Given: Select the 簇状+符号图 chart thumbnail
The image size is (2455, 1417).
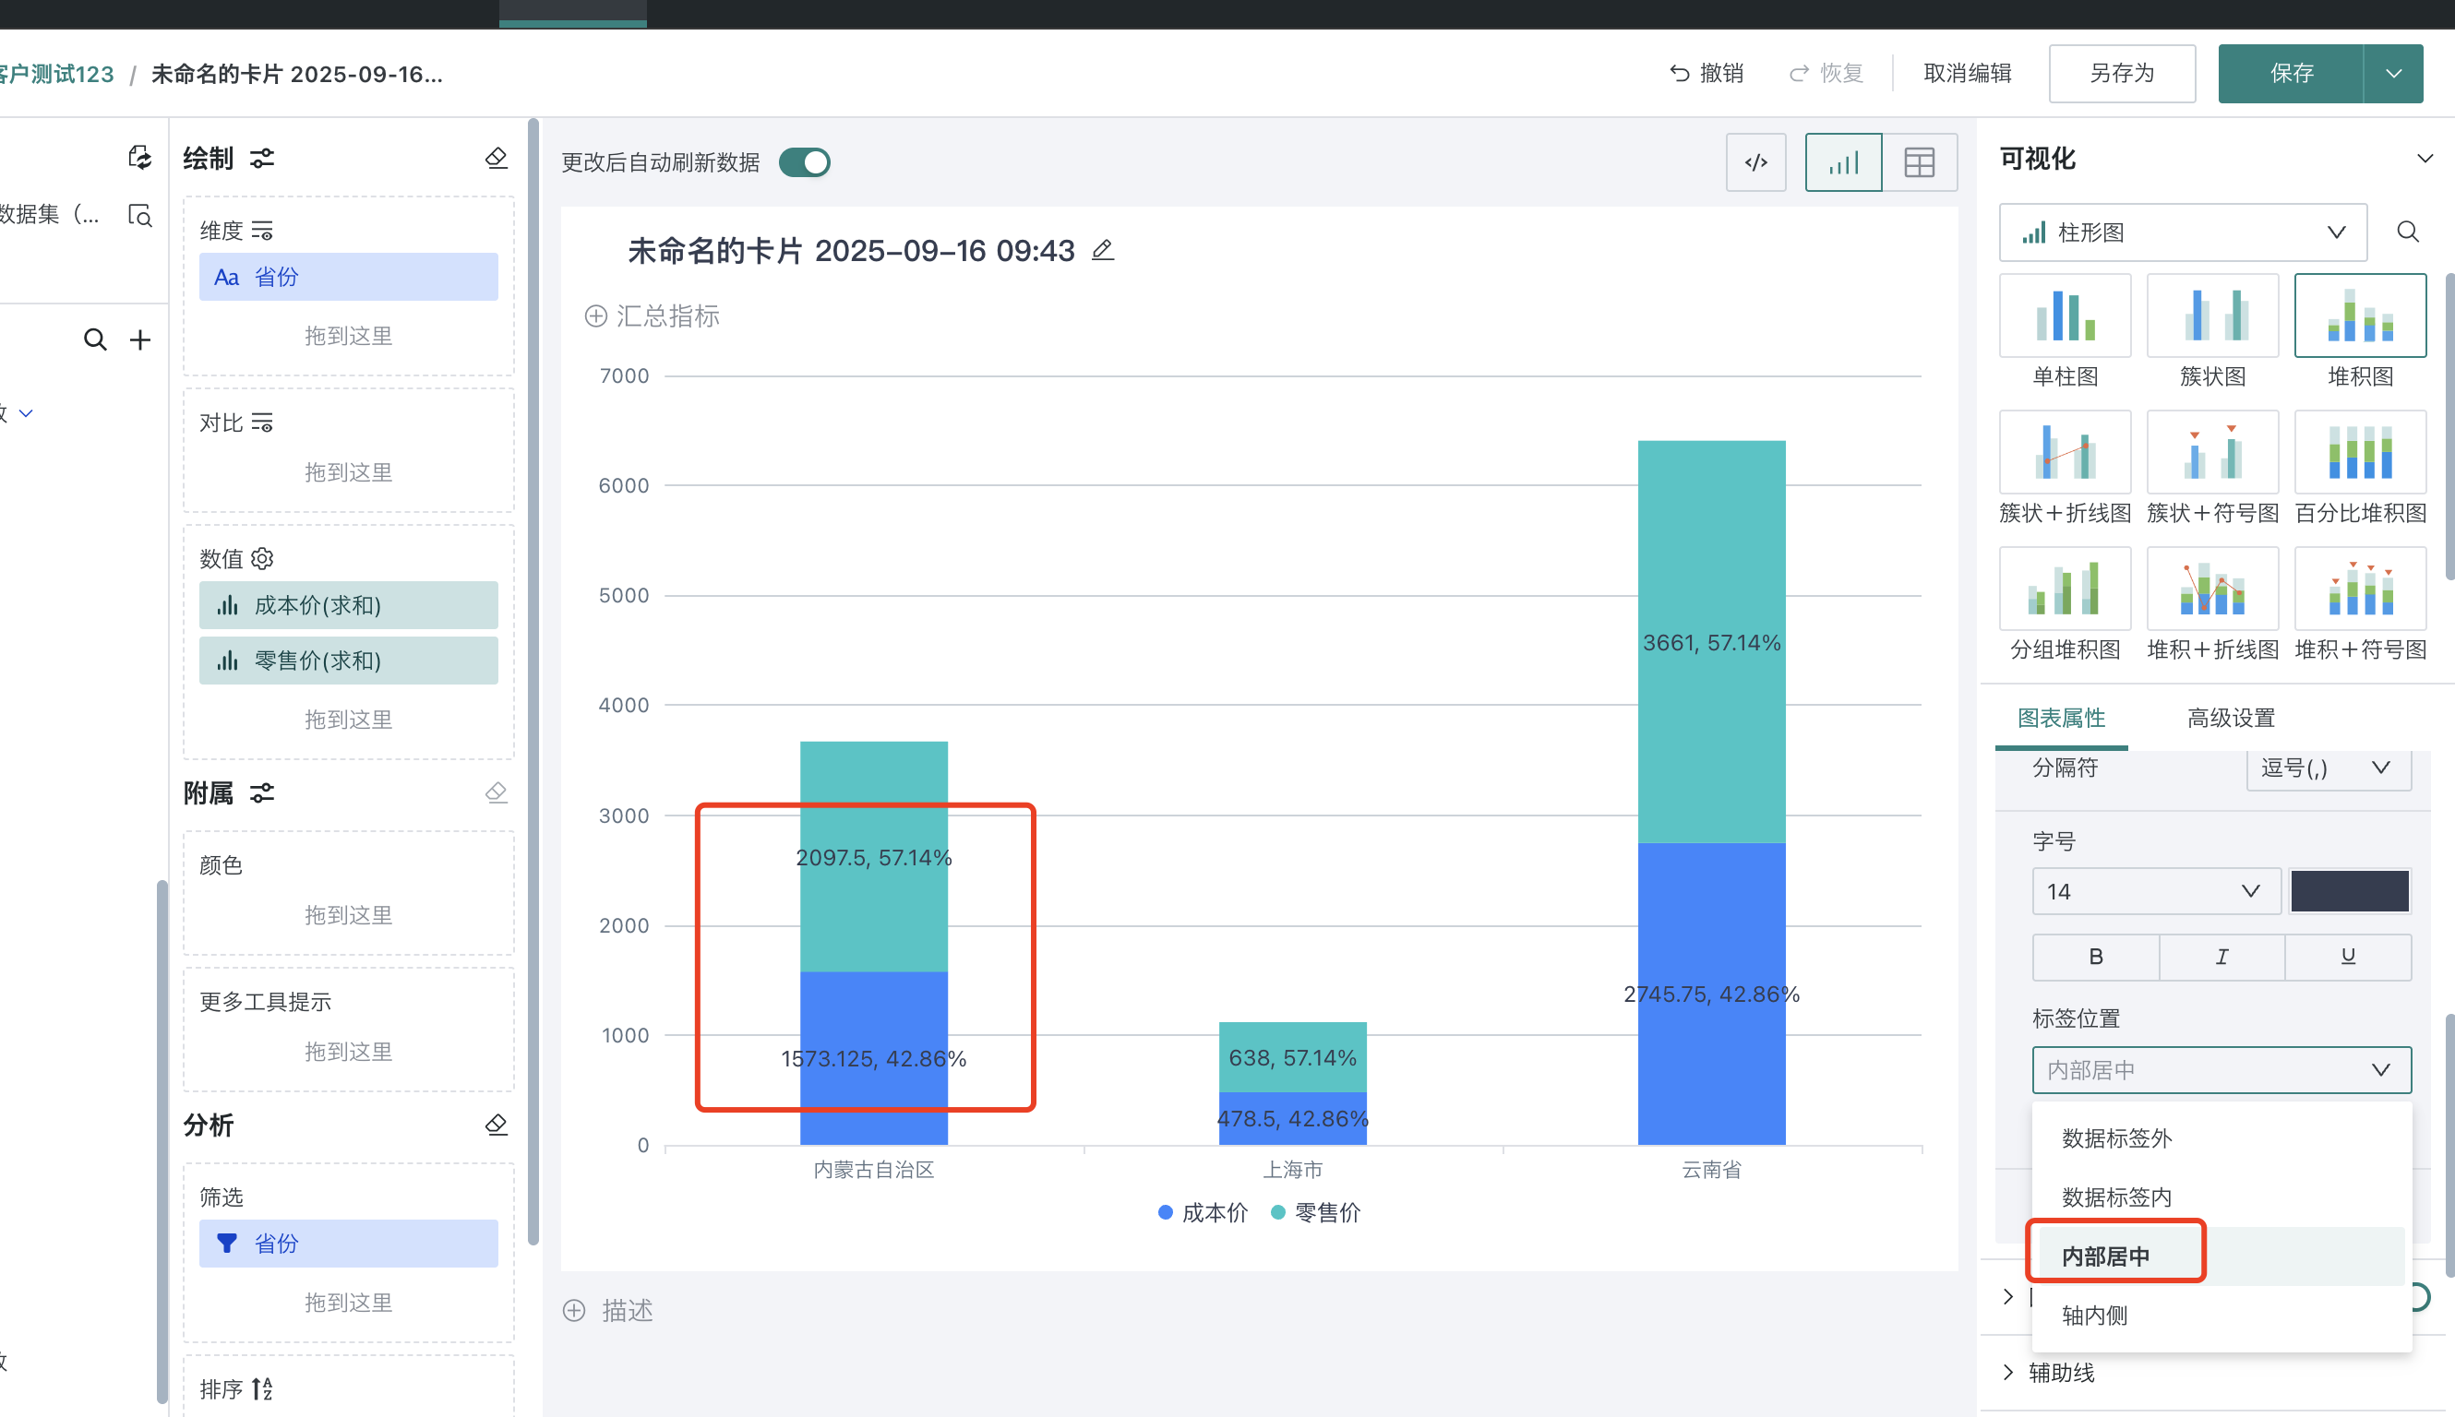Looking at the screenshot, I should pos(2212,451).
